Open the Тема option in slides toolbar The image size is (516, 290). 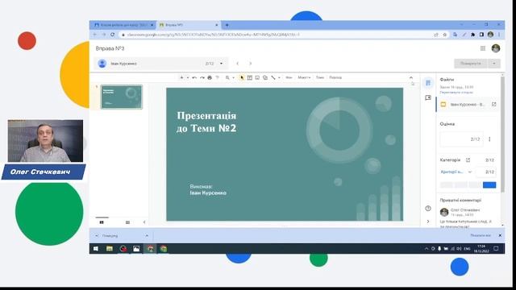(320, 77)
